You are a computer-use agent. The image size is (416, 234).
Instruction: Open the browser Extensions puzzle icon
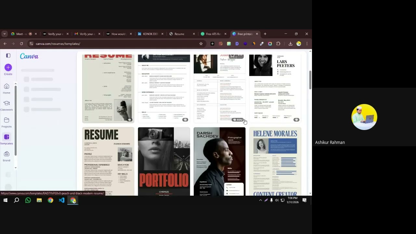pos(278,44)
